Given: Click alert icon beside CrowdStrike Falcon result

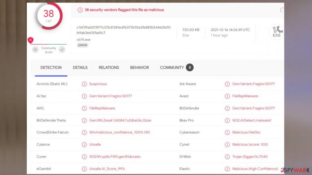Looking at the screenshot, I should coord(84,132).
